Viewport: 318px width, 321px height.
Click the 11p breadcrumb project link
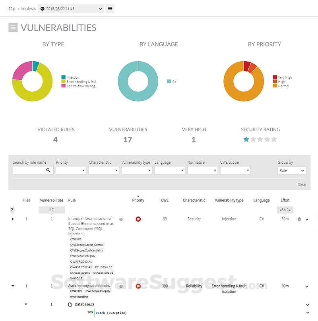(12, 8)
